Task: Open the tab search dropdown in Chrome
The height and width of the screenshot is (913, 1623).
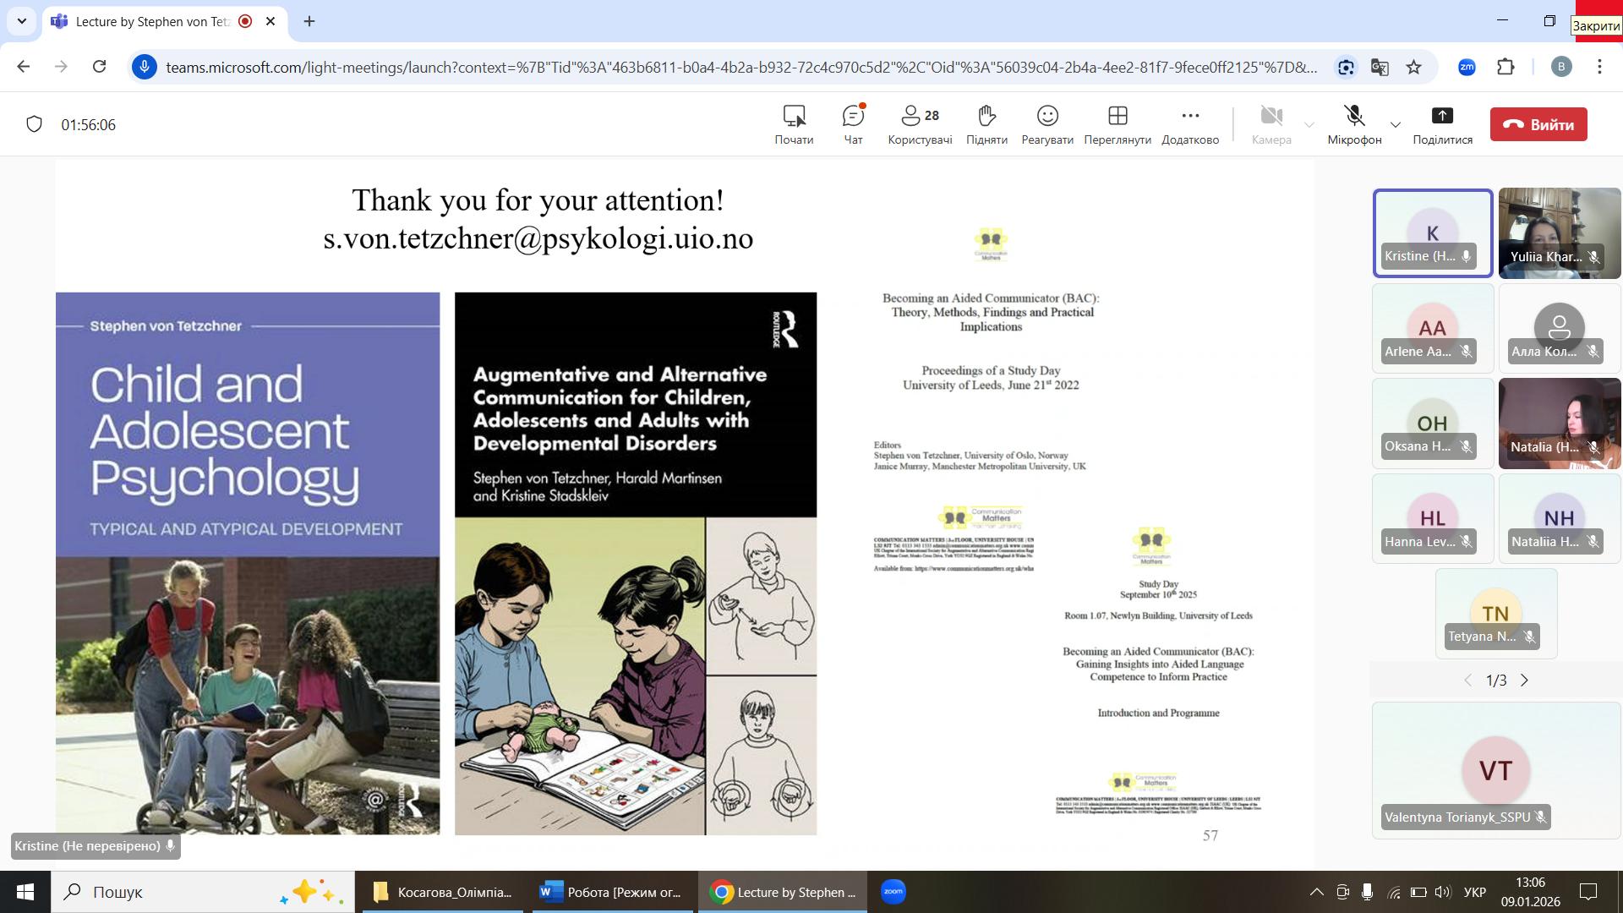Action: 22,21
